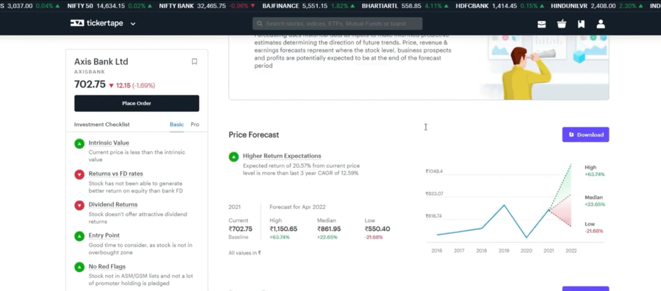This screenshot has height=291, width=661.
Task: Click the green Higher Return Expectations icon
Action: (x=234, y=157)
